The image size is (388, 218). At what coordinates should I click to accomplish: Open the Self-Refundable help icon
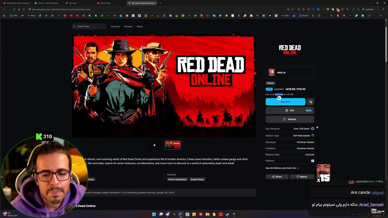coord(313,135)
